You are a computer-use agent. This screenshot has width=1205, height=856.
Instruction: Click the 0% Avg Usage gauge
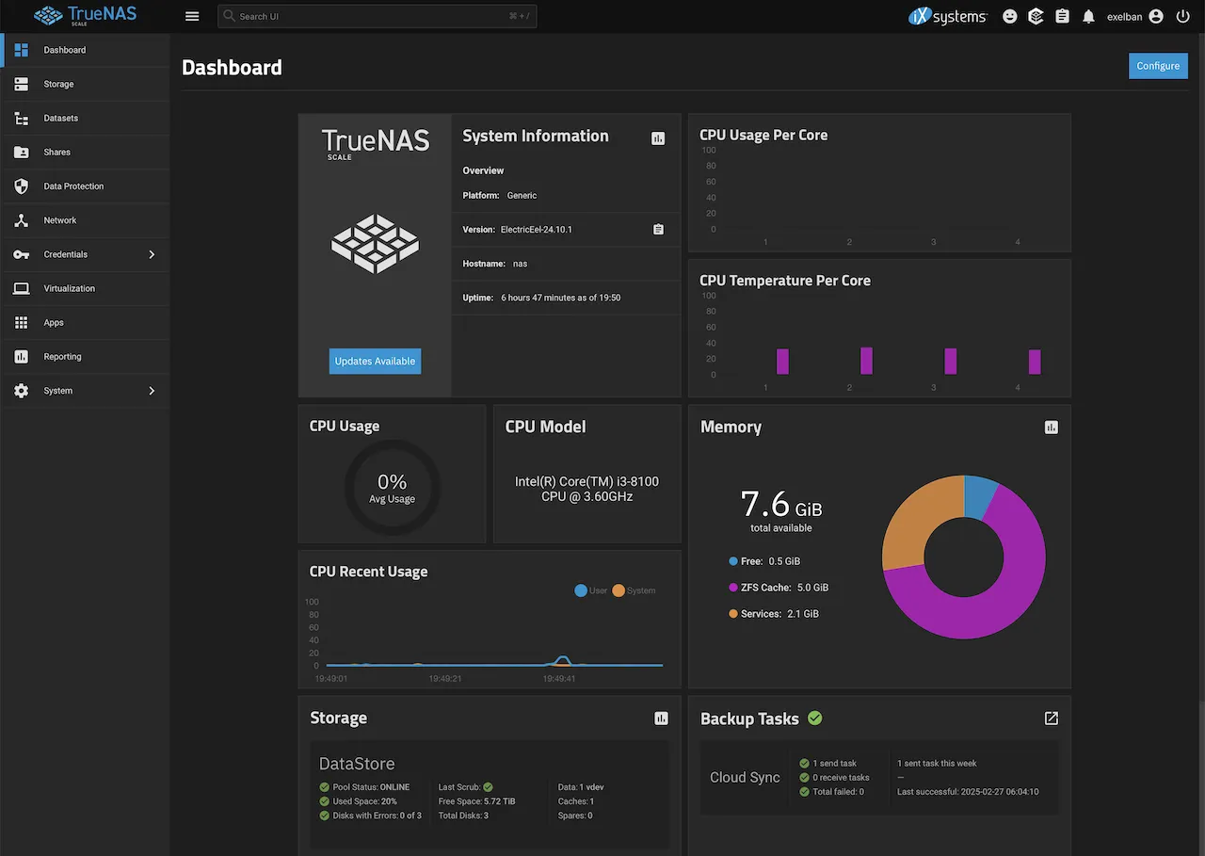point(392,488)
